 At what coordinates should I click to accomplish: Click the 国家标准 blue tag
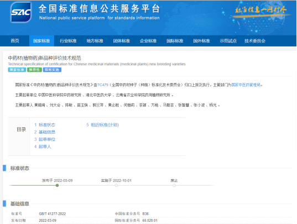coord(17,70)
